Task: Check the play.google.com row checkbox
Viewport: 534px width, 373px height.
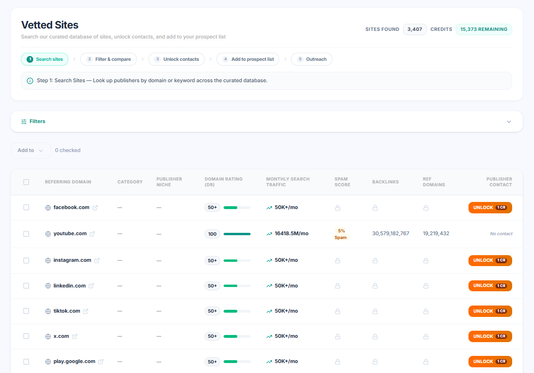Action: pyautogui.click(x=26, y=362)
